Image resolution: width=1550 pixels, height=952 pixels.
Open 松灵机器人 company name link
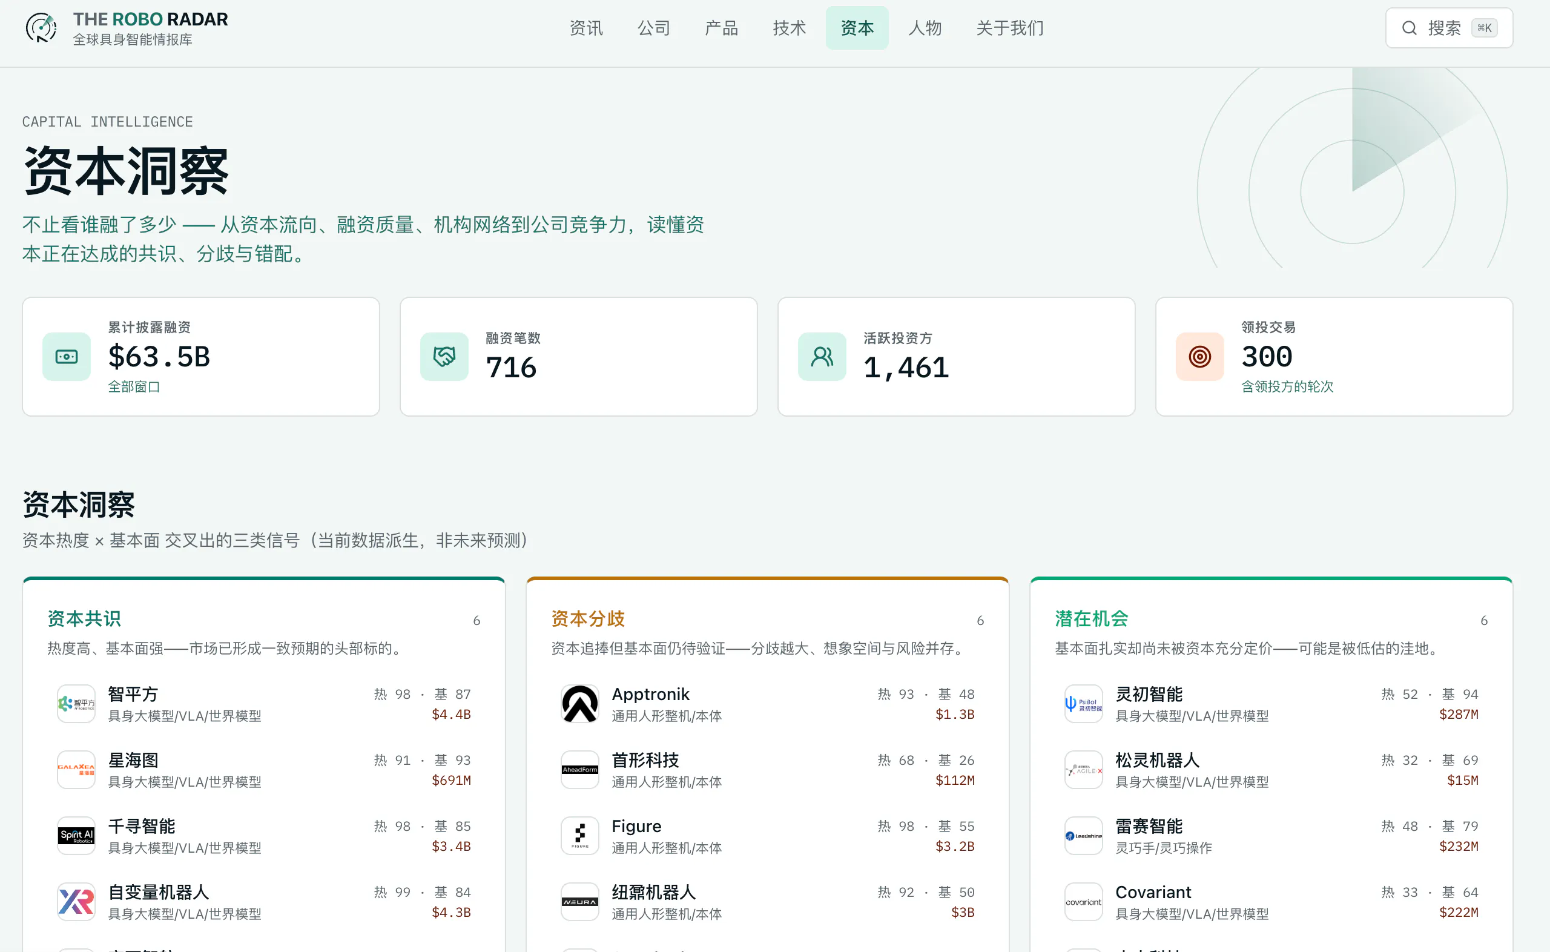(1157, 760)
